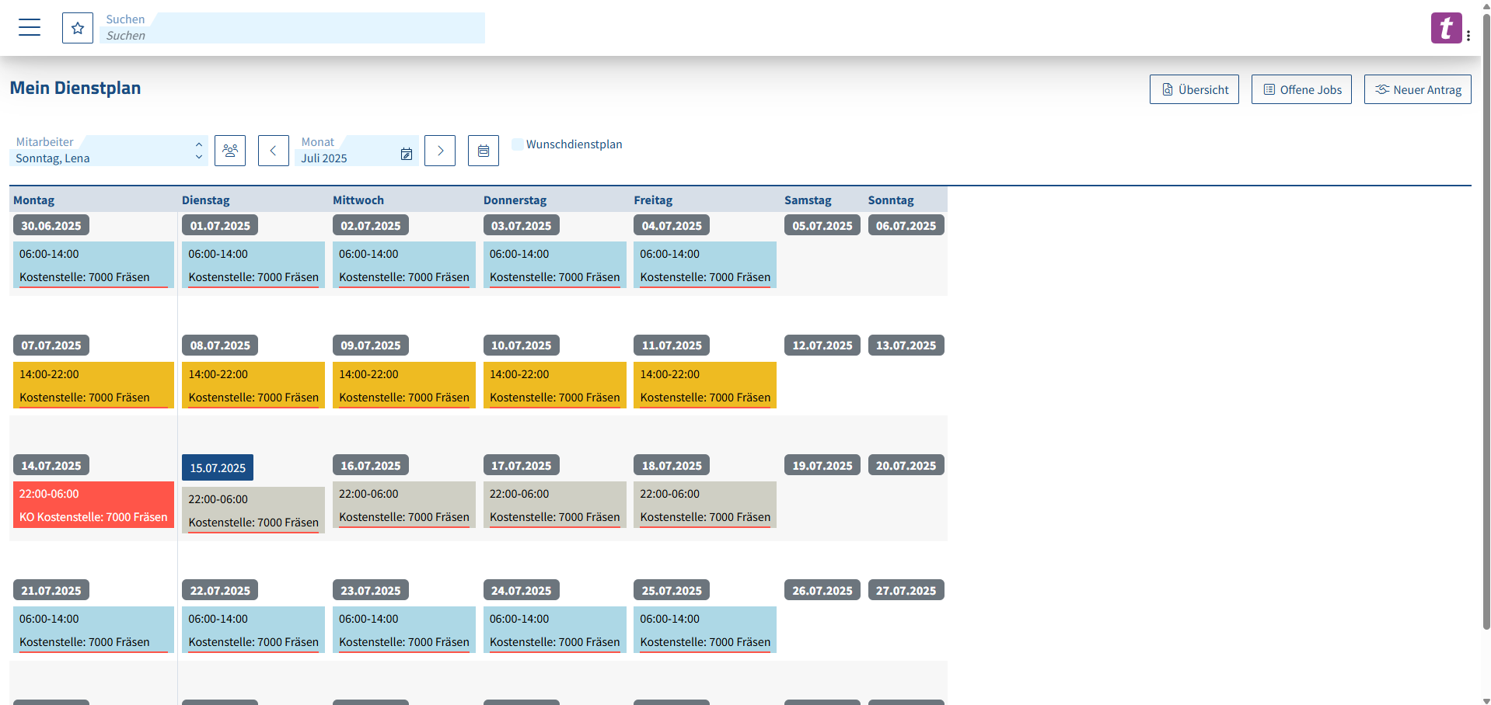
Task: Open the employee group selection icon
Action: (230, 151)
